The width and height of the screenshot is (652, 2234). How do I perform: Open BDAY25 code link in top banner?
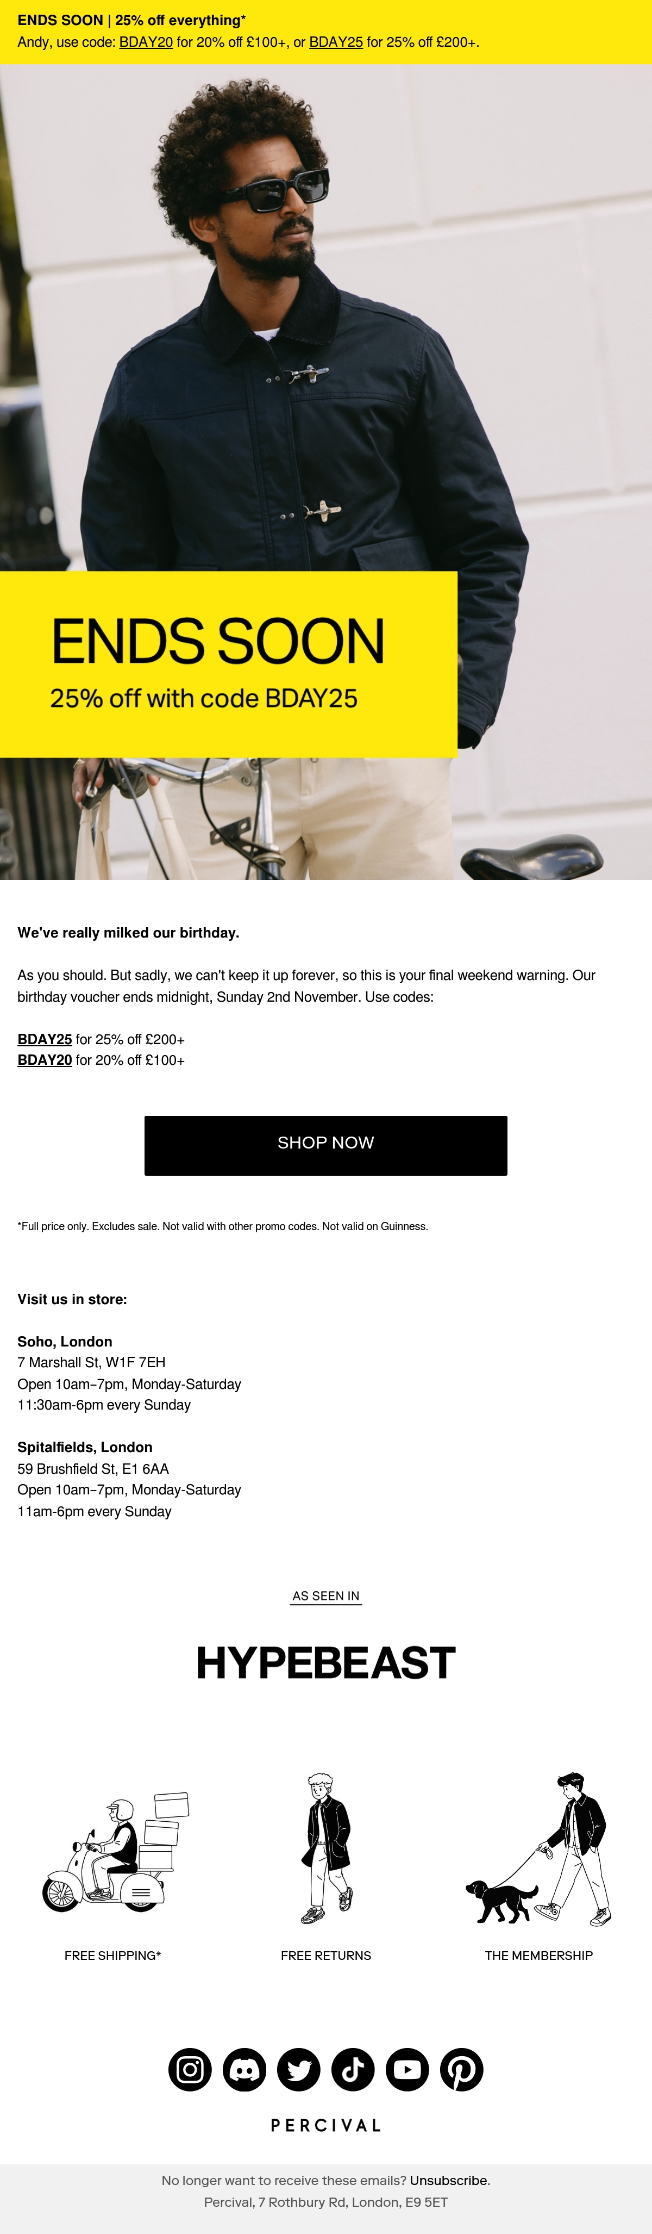pos(336,42)
